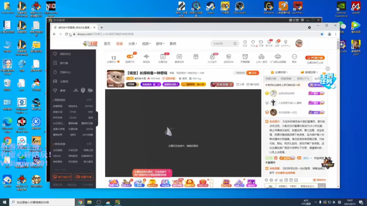Open the 鱼吧 menu item

tap(173, 43)
